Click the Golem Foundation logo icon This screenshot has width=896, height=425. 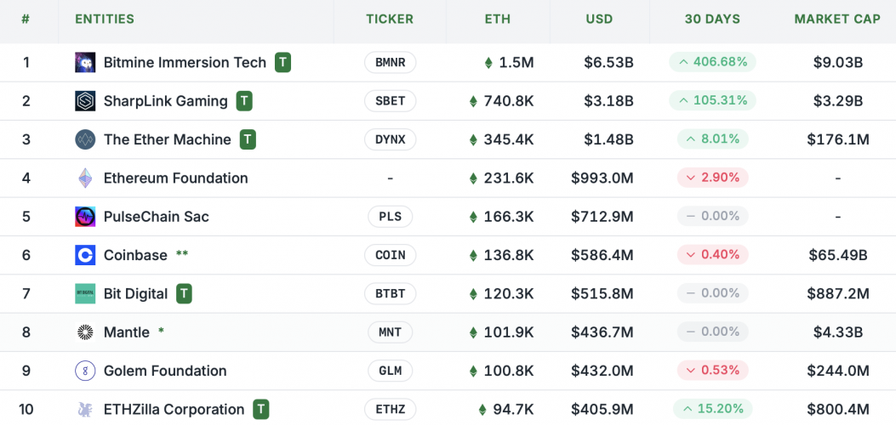(85, 371)
